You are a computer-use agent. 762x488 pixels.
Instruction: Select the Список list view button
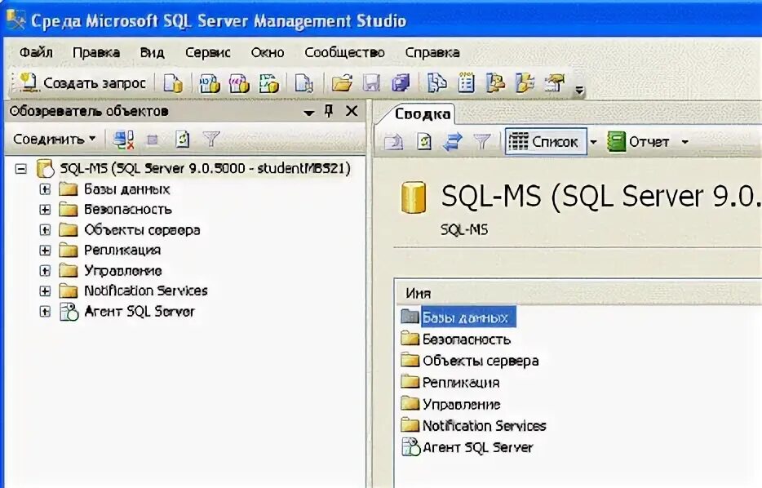click(546, 141)
